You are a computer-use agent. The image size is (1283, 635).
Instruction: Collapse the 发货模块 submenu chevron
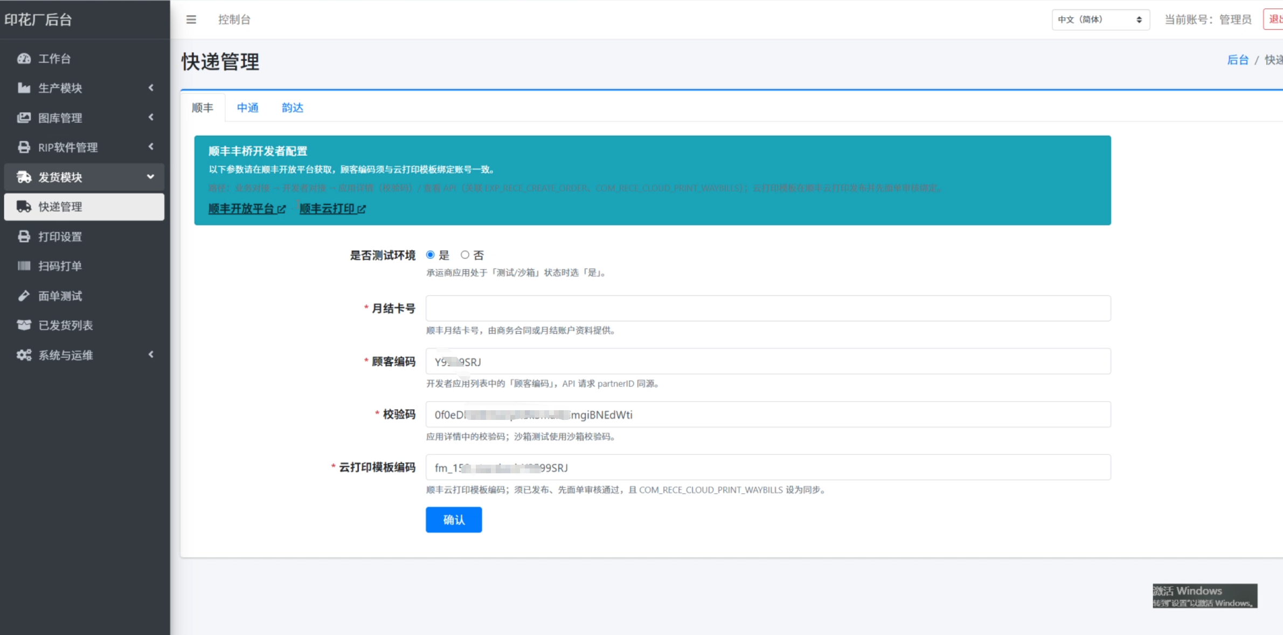[x=150, y=177]
